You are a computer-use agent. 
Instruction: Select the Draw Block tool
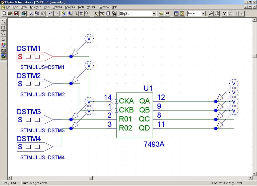tap(108, 13)
